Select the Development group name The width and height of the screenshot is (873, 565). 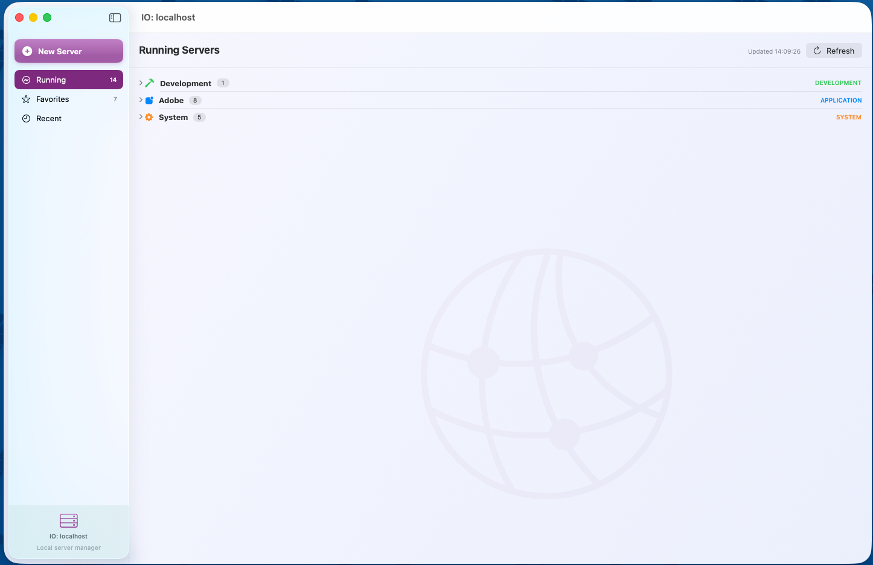click(185, 83)
